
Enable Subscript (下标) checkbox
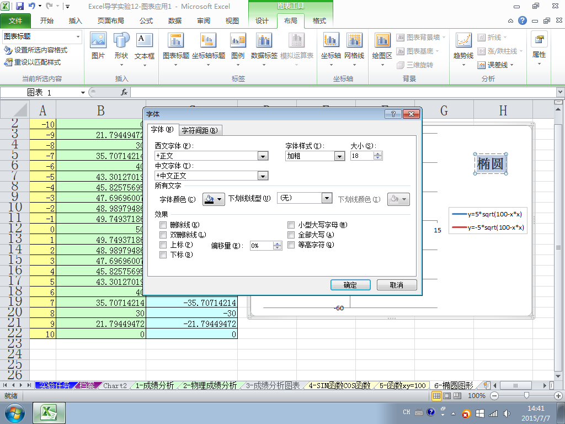click(163, 255)
